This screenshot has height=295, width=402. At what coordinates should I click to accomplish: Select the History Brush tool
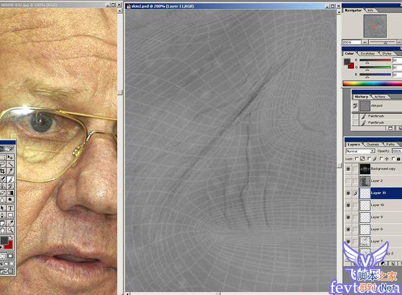point(10,186)
